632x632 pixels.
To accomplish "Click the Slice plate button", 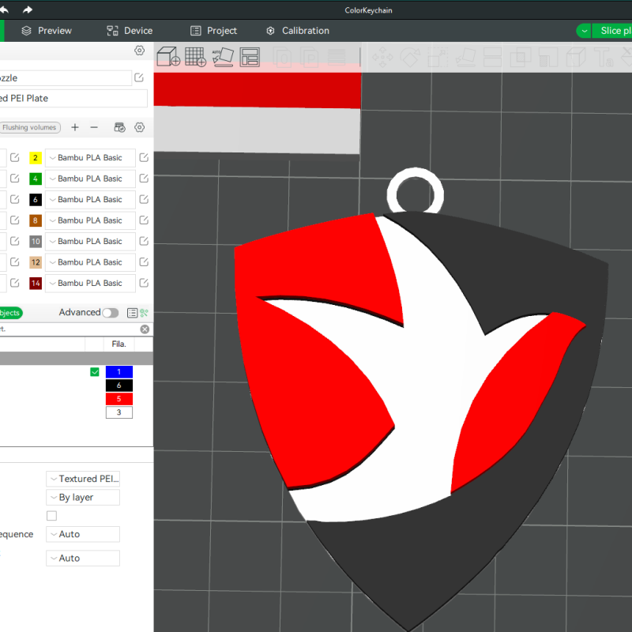I will pos(611,31).
